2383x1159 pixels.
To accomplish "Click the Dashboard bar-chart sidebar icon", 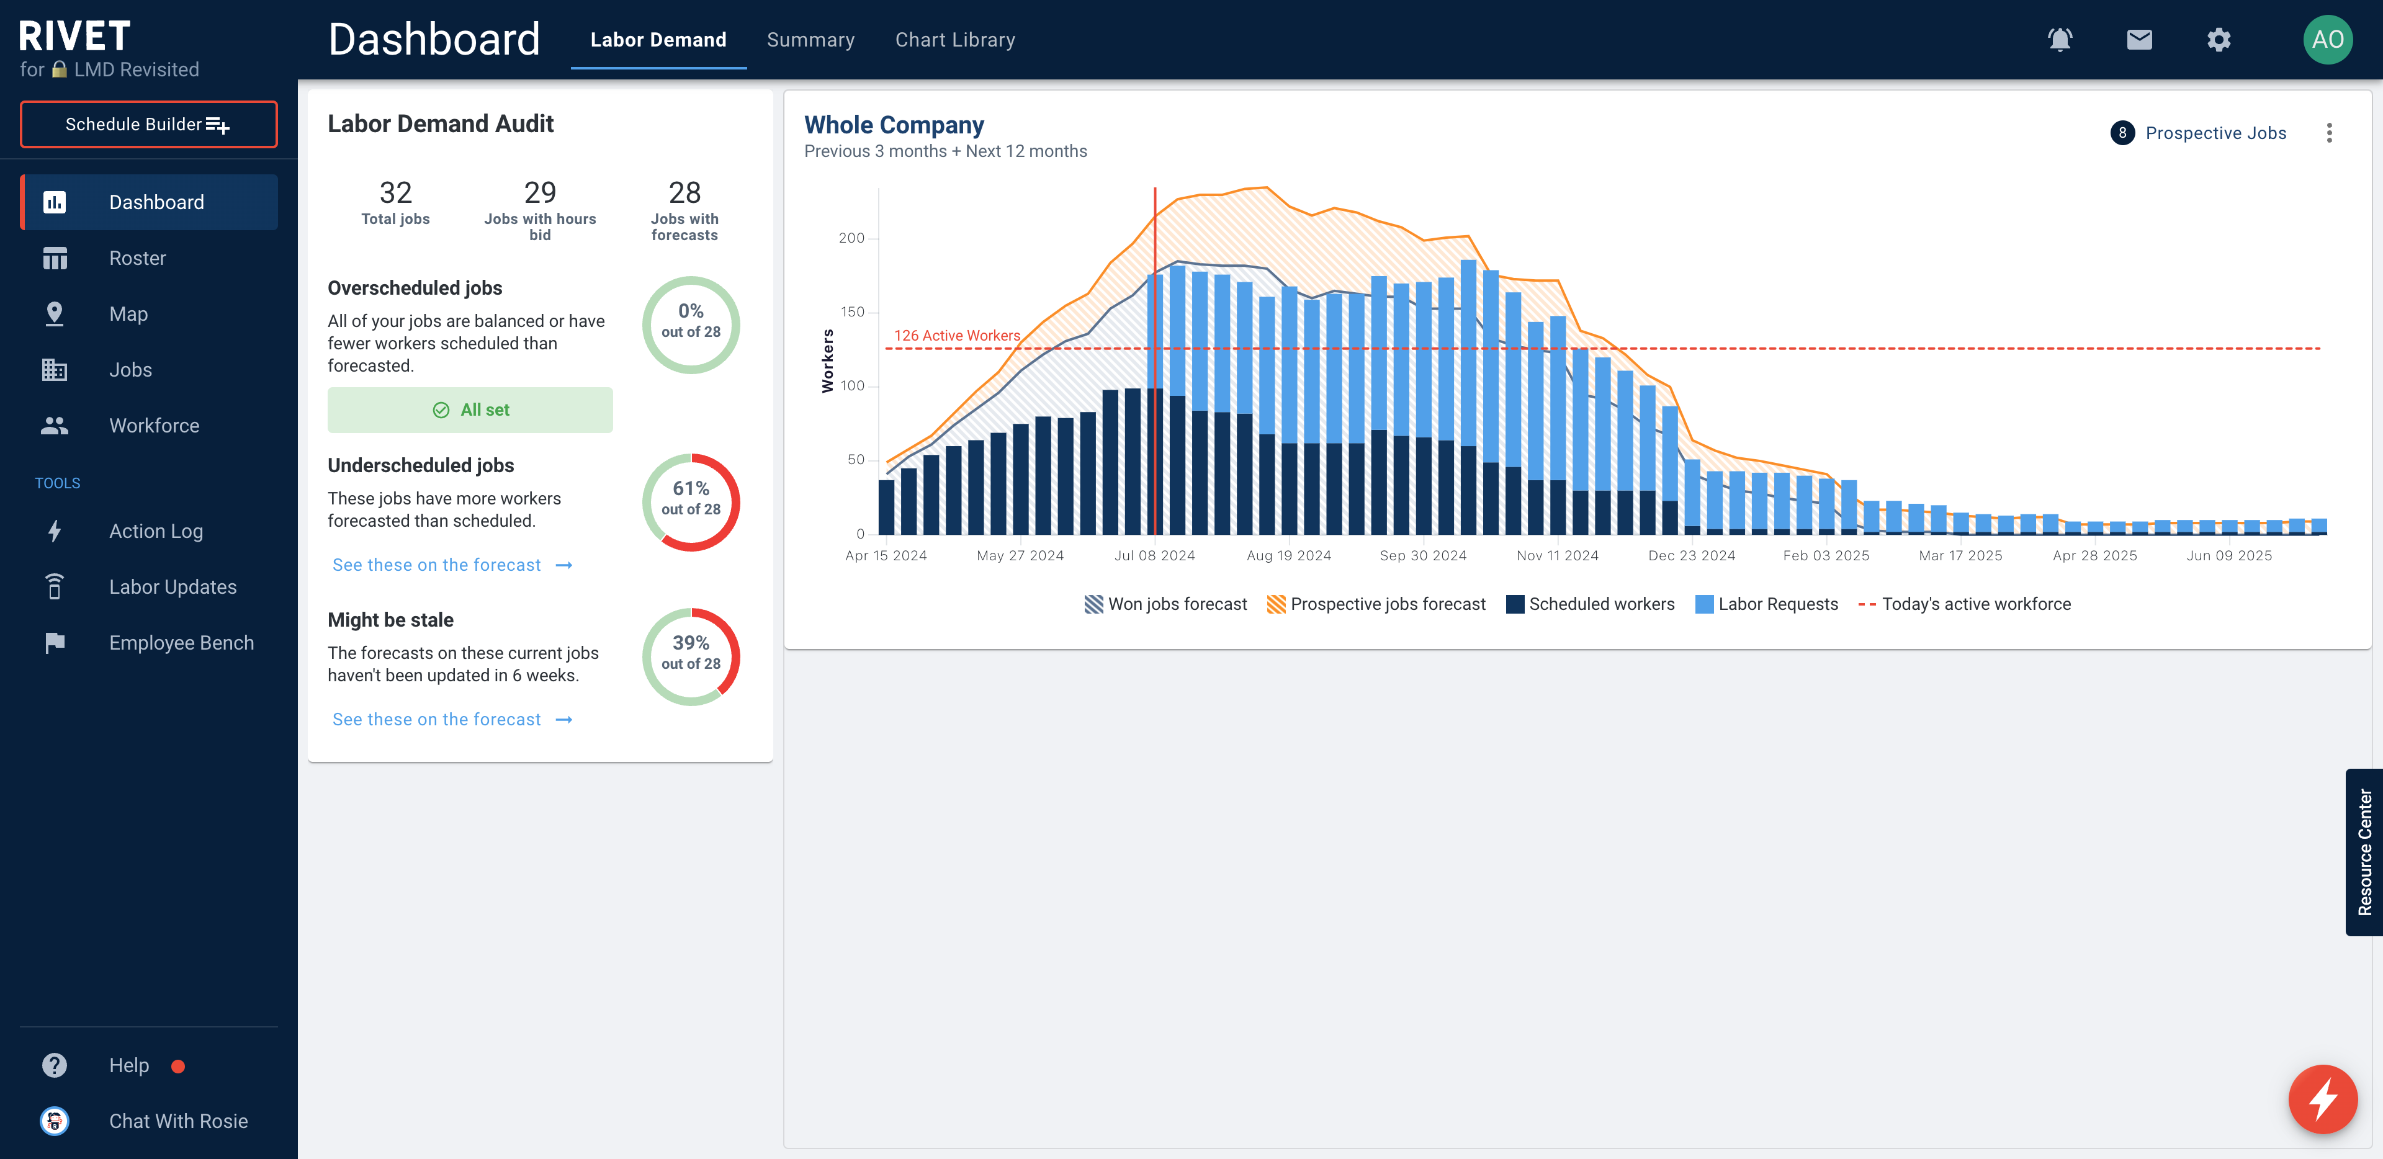I will click(55, 202).
